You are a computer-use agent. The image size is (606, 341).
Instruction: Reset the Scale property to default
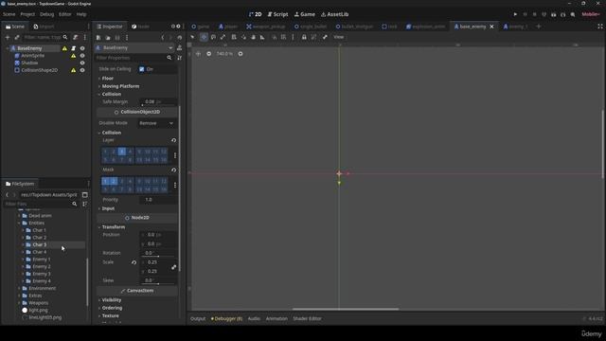pyautogui.click(x=134, y=262)
